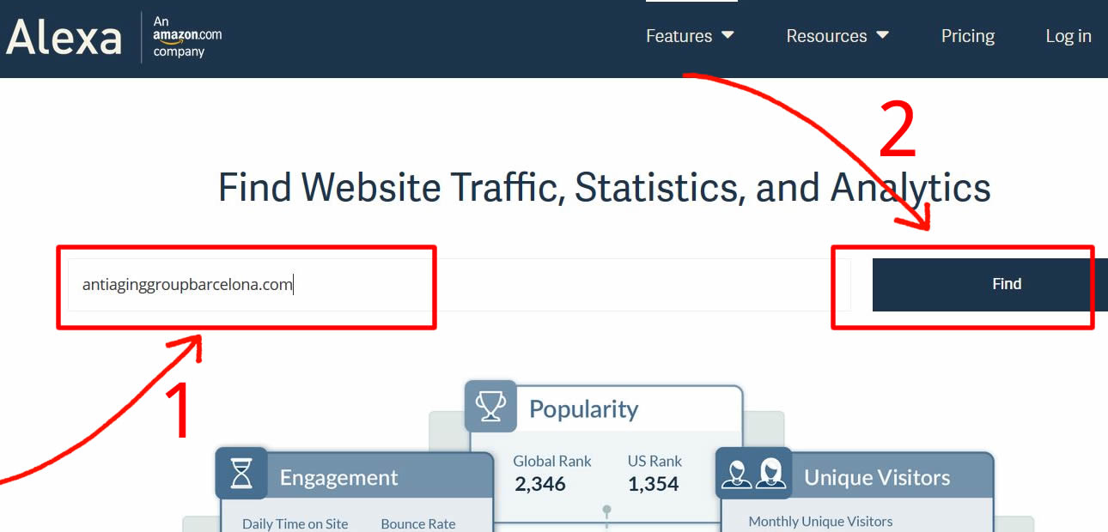Go to the Pricing page

[967, 36]
